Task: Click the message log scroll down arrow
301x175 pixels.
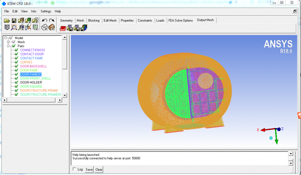Action: [x=291, y=163]
